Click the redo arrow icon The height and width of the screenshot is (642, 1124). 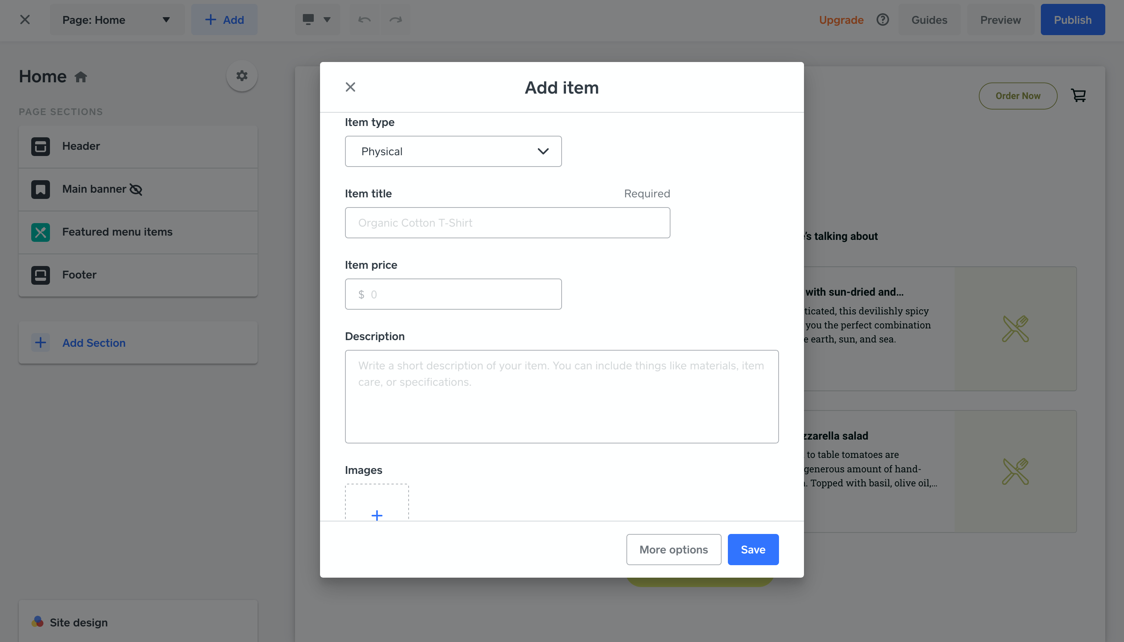pyautogui.click(x=396, y=19)
